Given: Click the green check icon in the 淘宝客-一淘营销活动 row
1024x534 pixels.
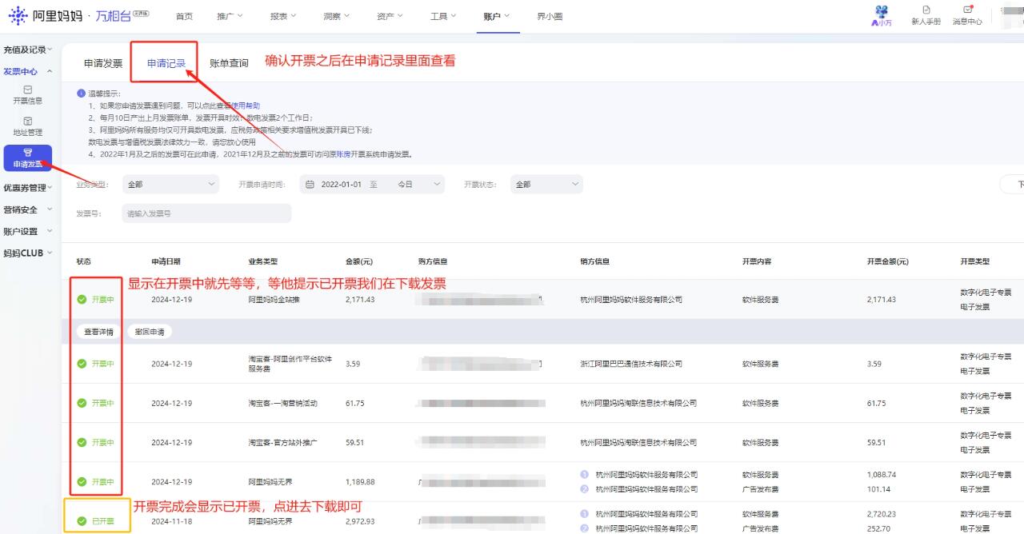Looking at the screenshot, I should (x=82, y=403).
